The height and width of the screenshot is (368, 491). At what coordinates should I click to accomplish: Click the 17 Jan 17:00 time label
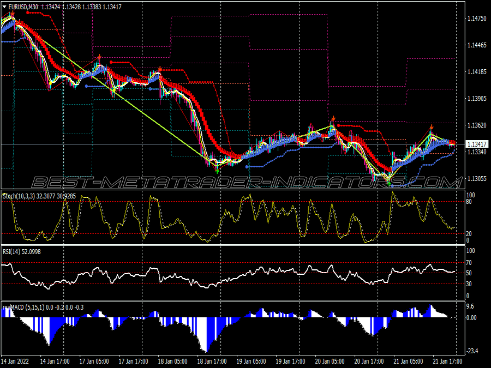tap(134, 361)
